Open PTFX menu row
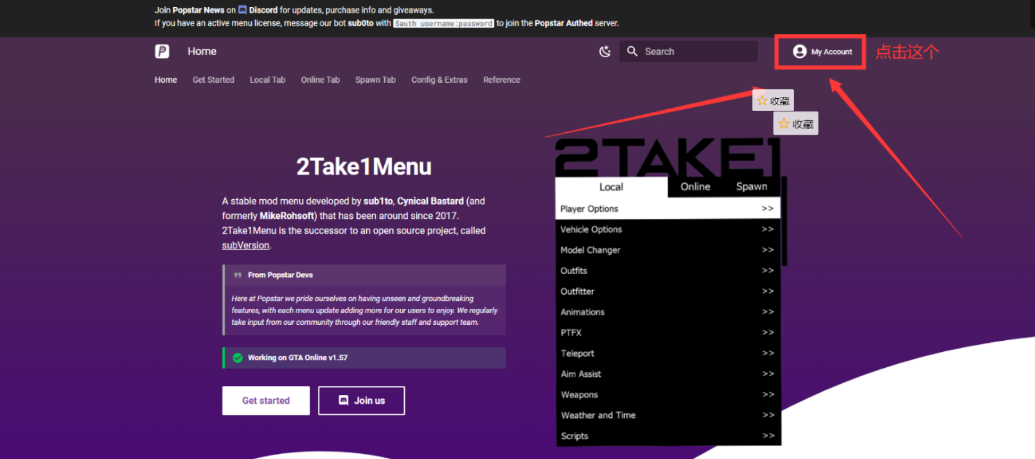The image size is (1035, 459). (668, 332)
